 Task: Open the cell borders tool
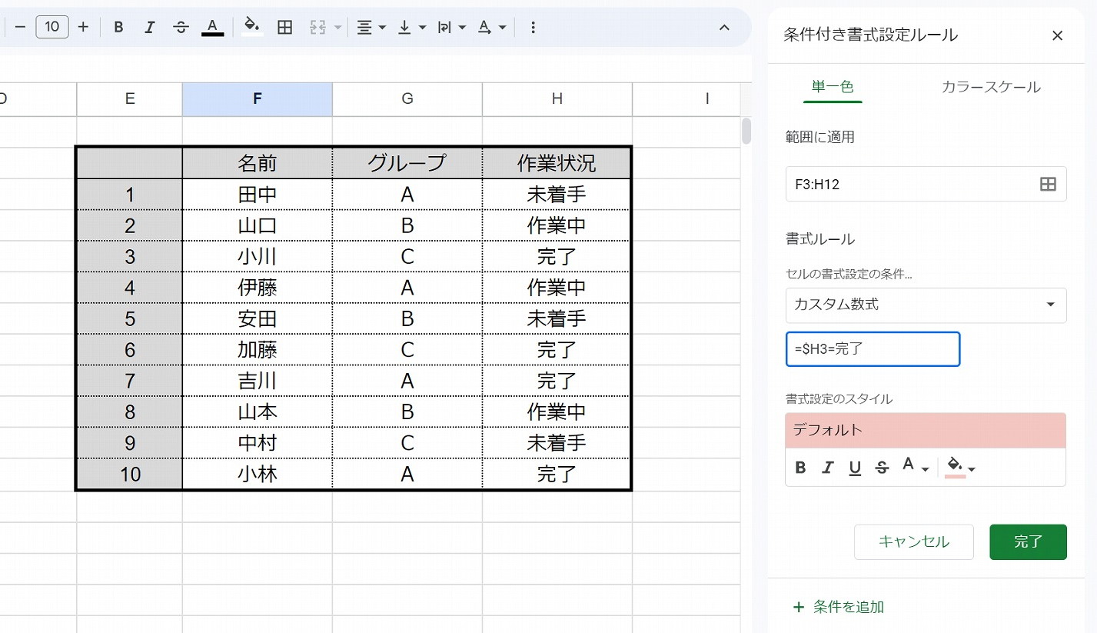[284, 28]
